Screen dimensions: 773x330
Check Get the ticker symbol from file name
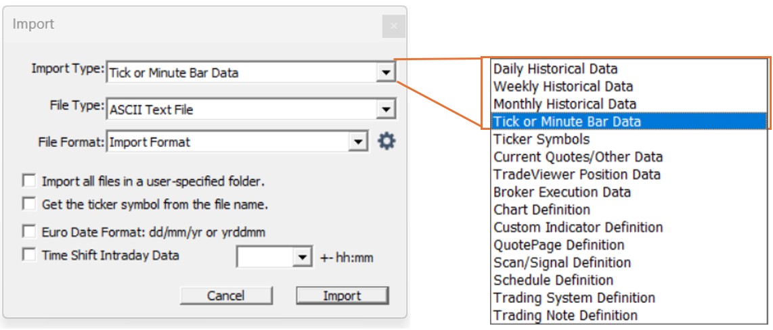pyautogui.click(x=29, y=204)
